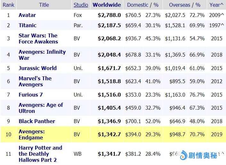Open Marvel's The Avengers link
Screen dimensions: 226x165
[35, 81]
